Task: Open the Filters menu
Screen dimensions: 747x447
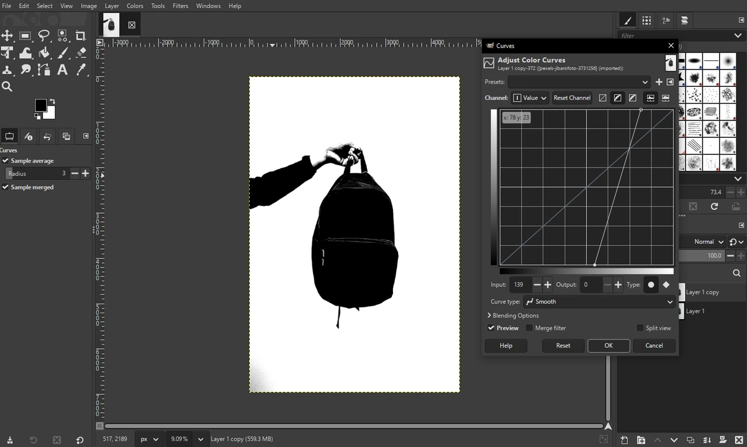Action: click(x=180, y=6)
